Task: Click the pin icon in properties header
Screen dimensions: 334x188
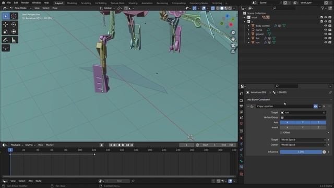Action: click(330, 92)
